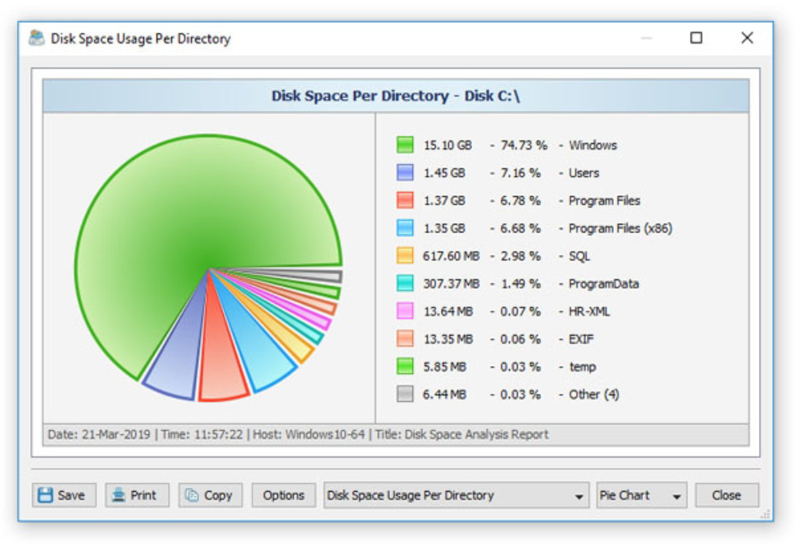This screenshot has width=795, height=545.
Task: Click the 'SQL' legend label
Action: (x=579, y=257)
